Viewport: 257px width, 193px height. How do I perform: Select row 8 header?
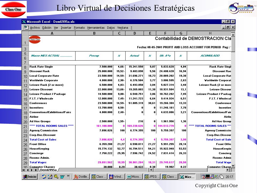pos(25,67)
